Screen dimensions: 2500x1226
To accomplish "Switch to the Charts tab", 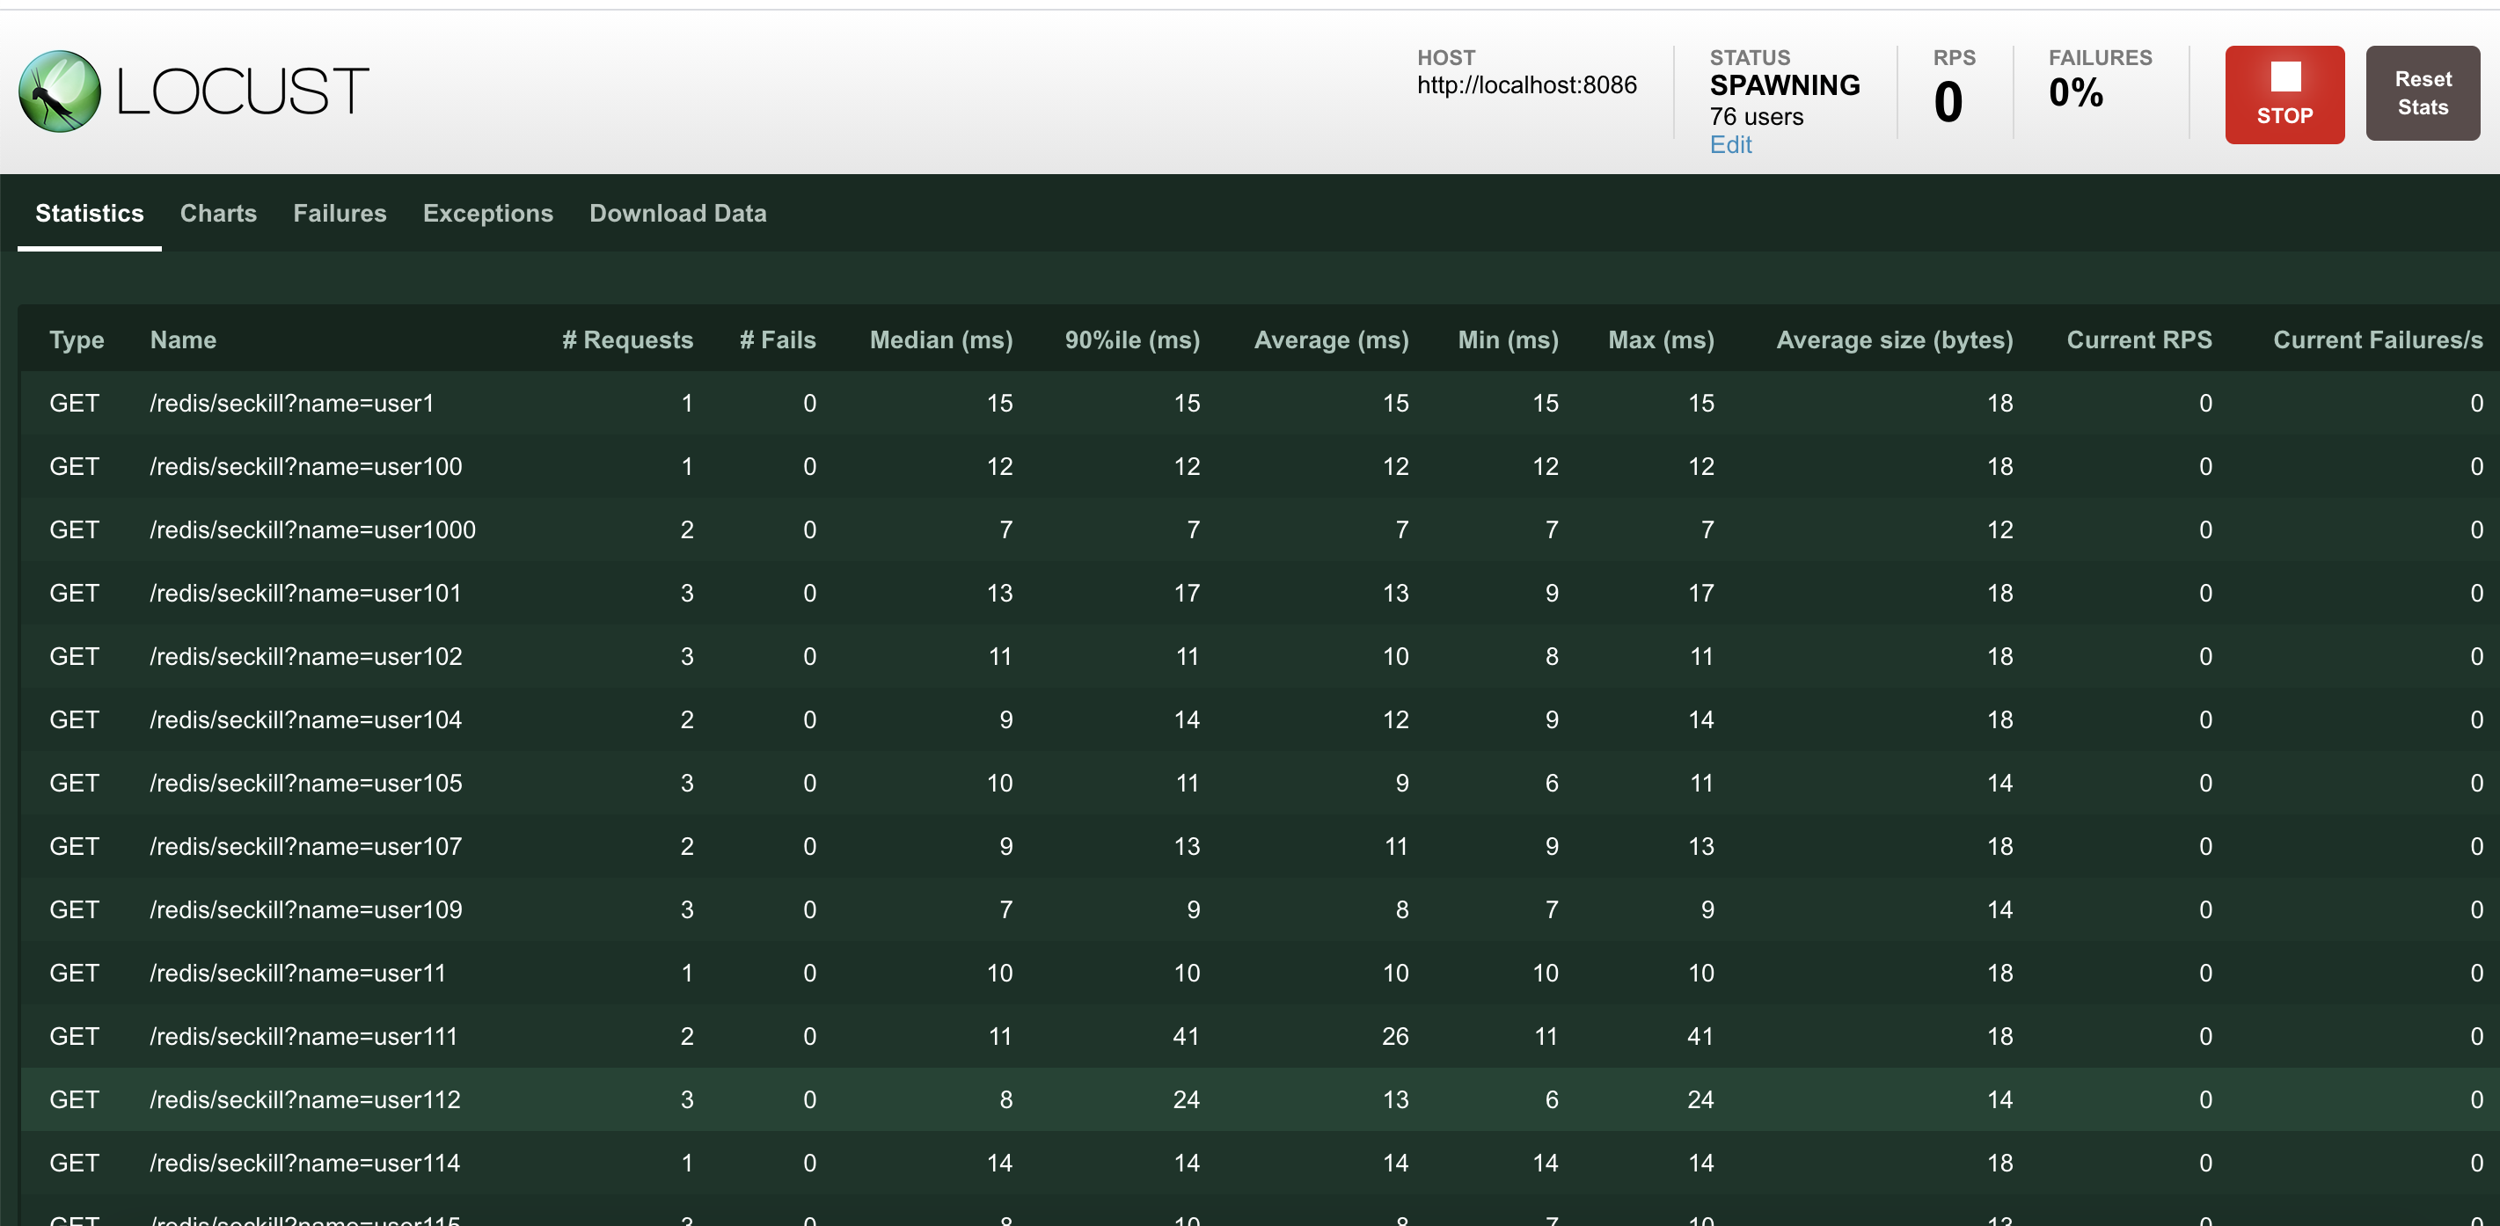I will (x=218, y=214).
